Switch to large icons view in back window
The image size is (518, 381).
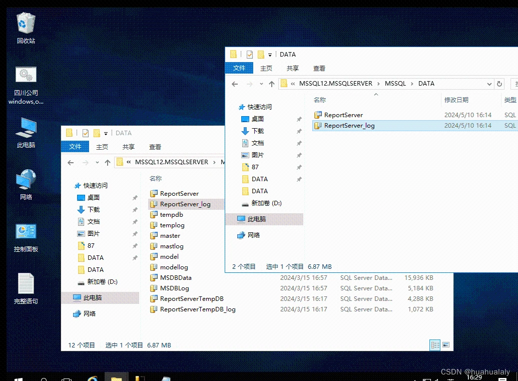[x=446, y=345]
